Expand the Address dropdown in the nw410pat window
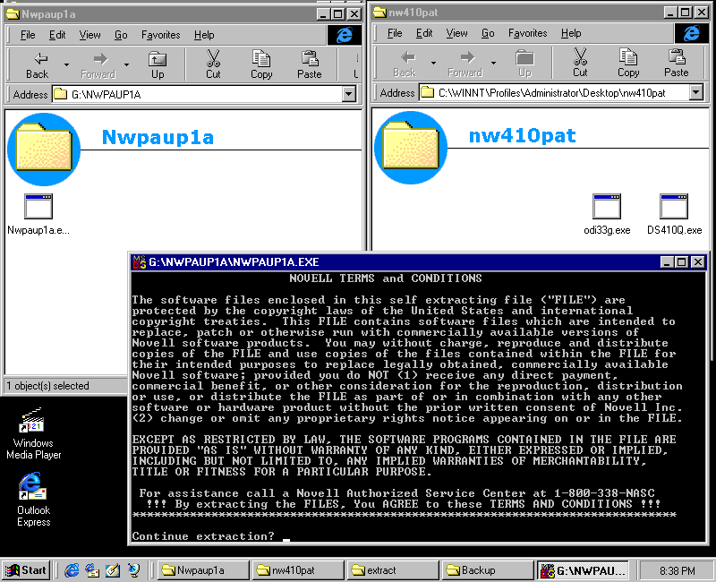 [695, 93]
